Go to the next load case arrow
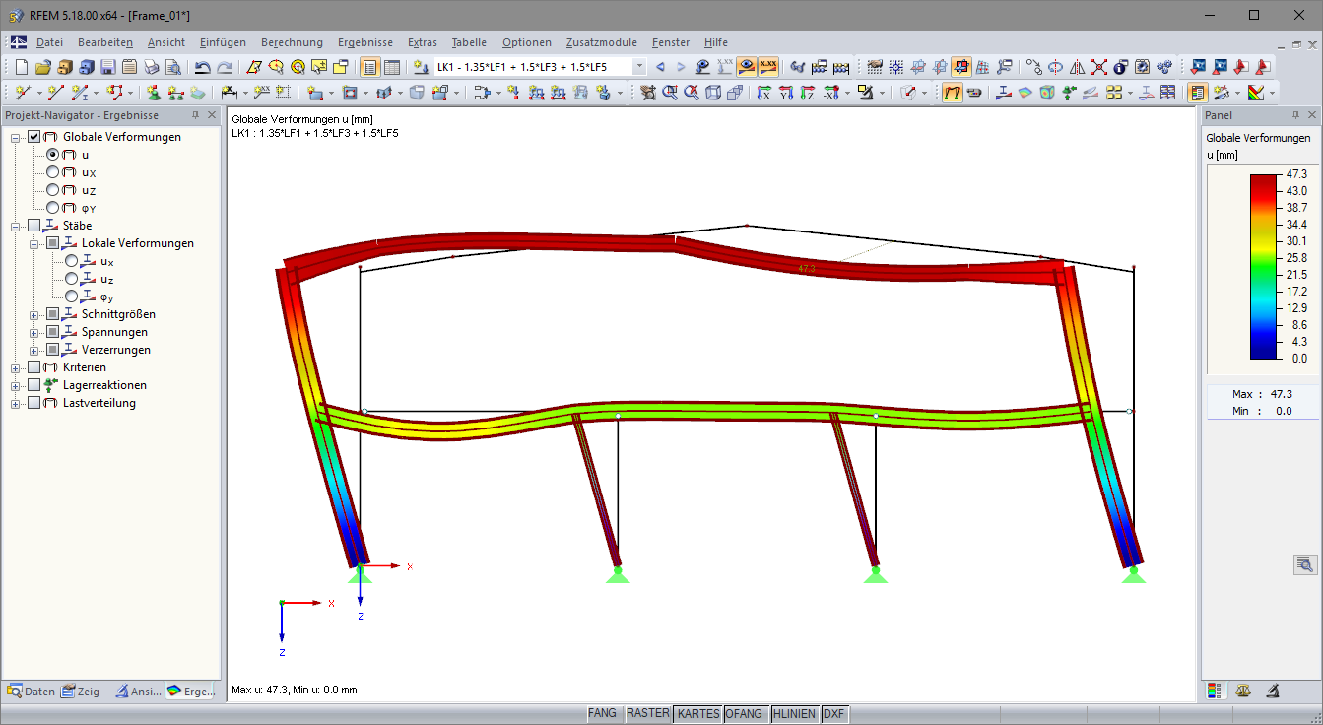Image resolution: width=1323 pixels, height=725 pixels. pos(681,67)
